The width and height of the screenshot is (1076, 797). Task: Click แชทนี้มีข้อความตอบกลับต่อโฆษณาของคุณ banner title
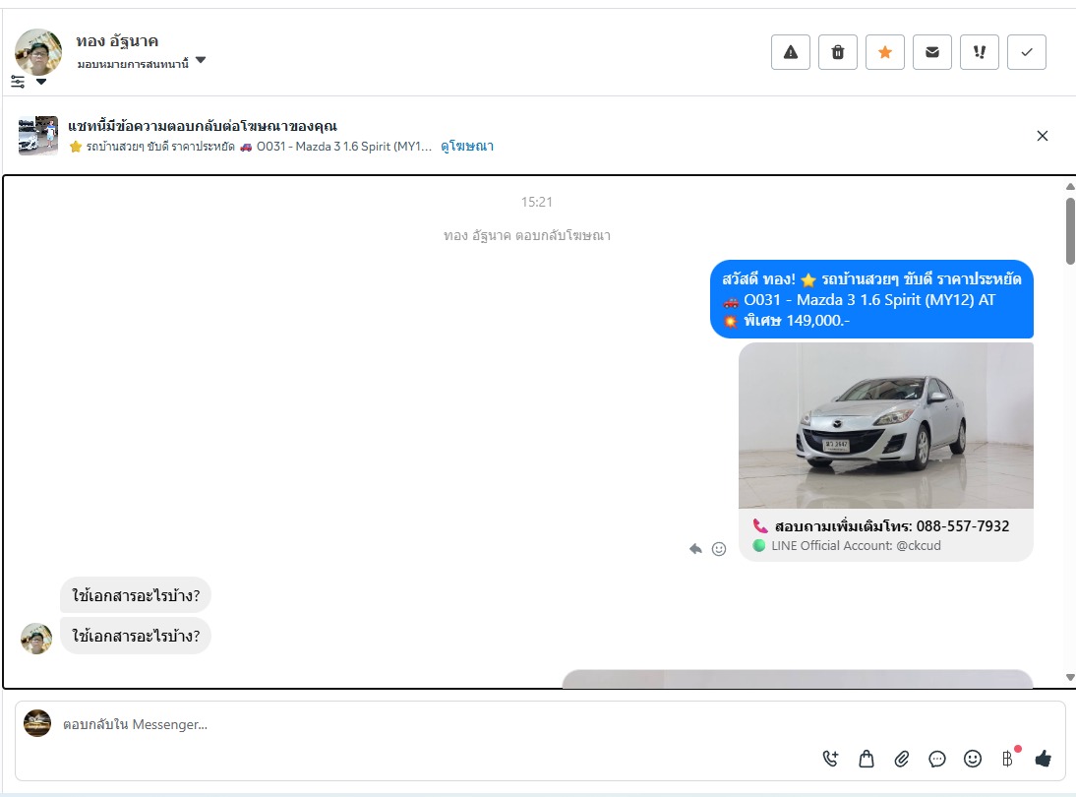point(203,126)
